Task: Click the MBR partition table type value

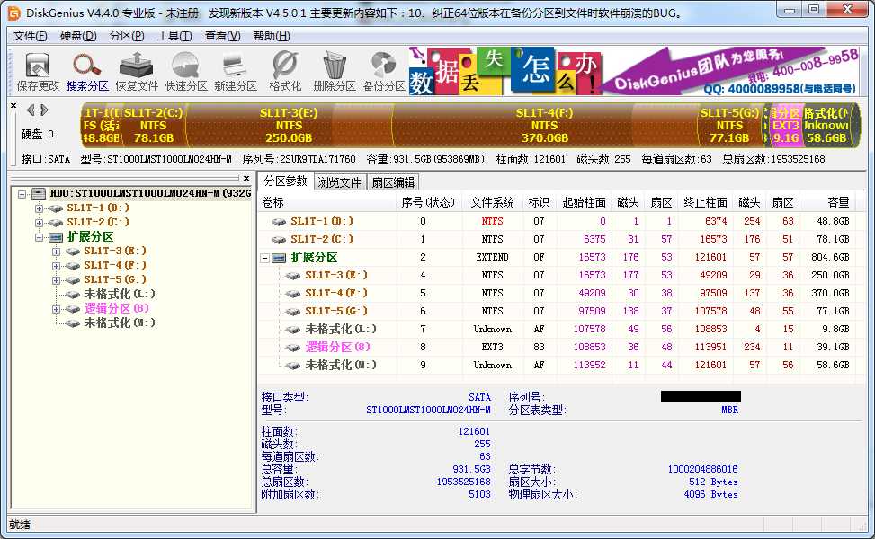Action: point(730,410)
